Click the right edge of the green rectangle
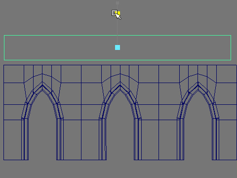237x178 pixels. (231, 47)
